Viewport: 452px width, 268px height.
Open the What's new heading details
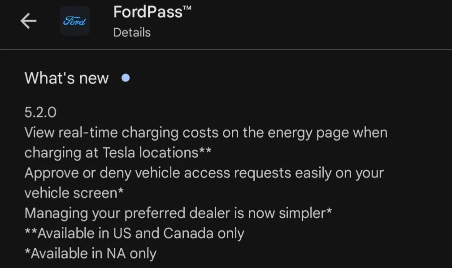point(66,78)
